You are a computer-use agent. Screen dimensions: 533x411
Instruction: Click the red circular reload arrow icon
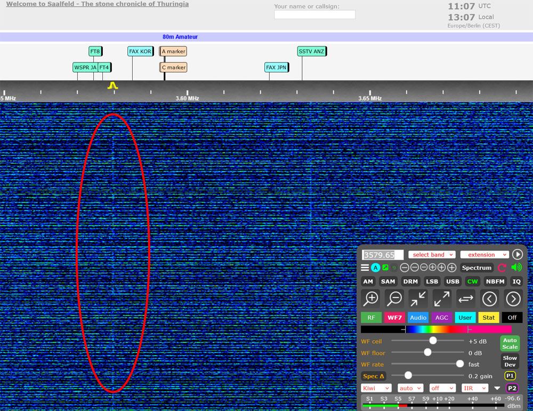(502, 268)
